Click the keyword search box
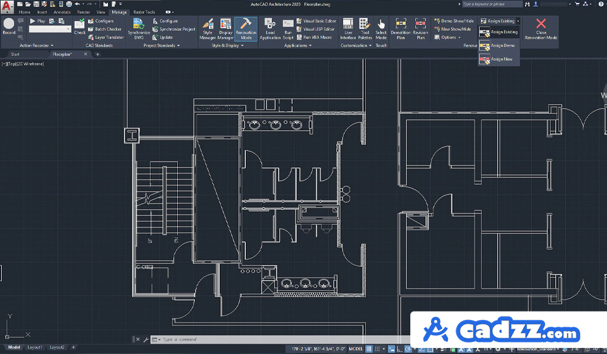This screenshot has height=354, width=607. click(492, 4)
